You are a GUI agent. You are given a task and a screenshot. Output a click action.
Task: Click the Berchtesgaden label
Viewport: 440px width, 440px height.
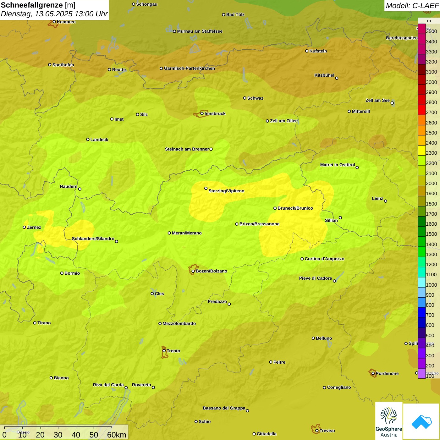(x=402, y=38)
